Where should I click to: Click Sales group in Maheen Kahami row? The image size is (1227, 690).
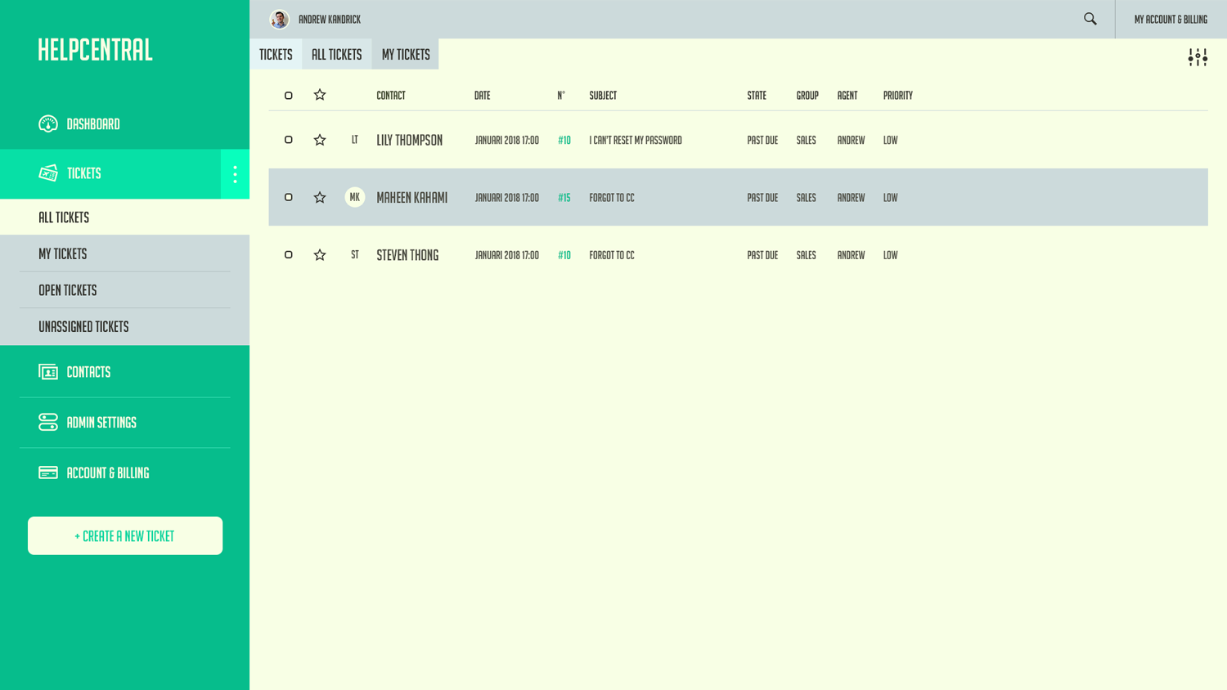(807, 197)
